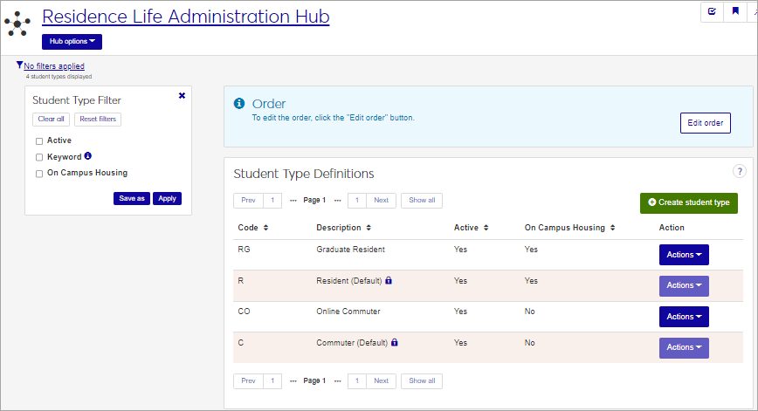Click the Keyword info icon
The image size is (758, 411).
pyautogui.click(x=88, y=157)
